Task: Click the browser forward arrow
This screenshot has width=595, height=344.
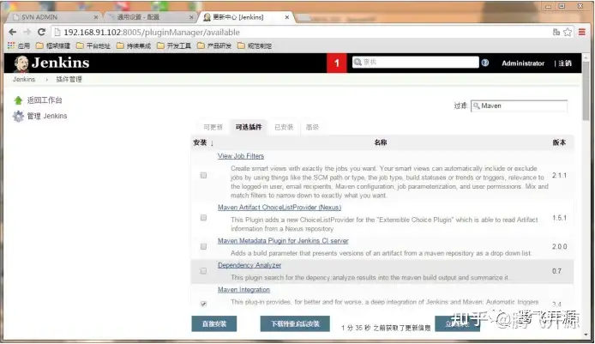Action: (27, 32)
